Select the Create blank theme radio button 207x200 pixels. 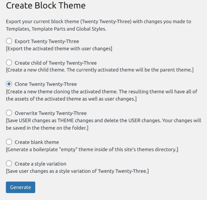[9, 142]
